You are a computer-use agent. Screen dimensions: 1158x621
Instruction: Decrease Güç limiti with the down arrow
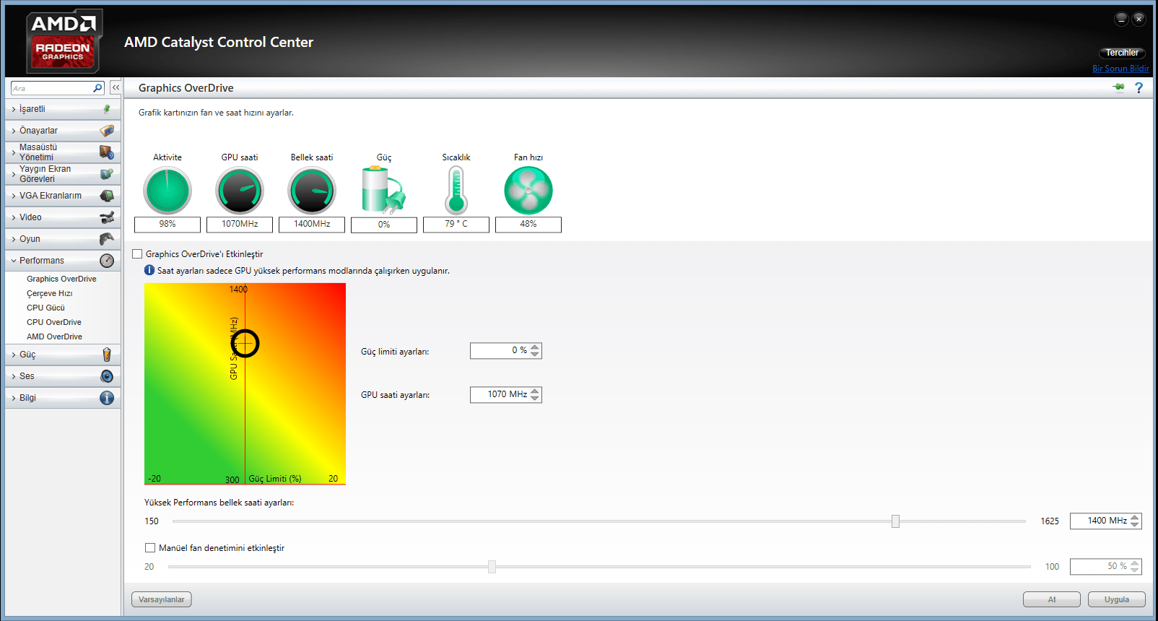[535, 354]
